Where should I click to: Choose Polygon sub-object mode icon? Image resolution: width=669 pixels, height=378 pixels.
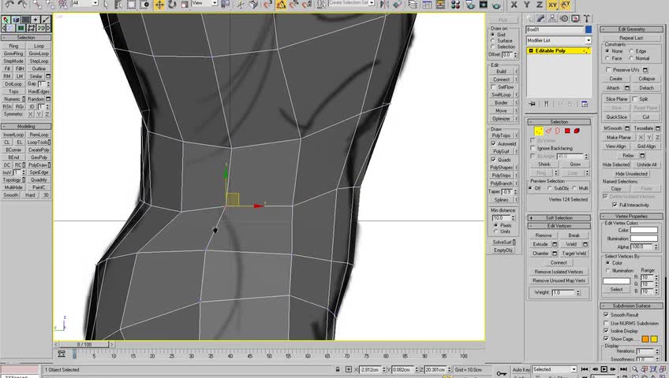(x=567, y=131)
